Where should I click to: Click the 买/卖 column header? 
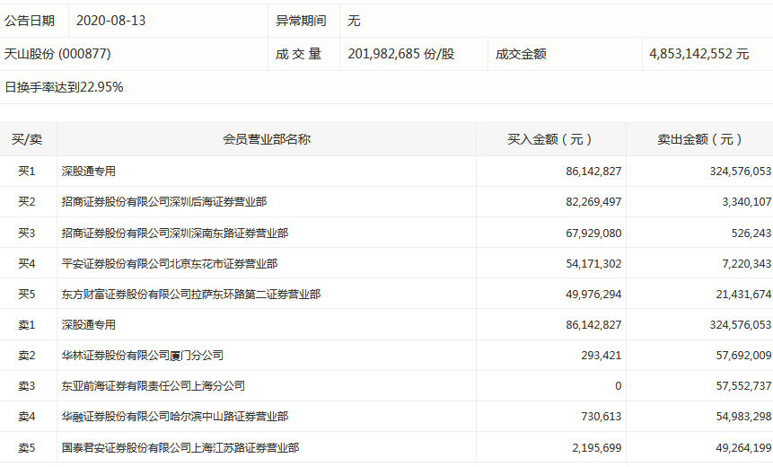tap(27, 139)
